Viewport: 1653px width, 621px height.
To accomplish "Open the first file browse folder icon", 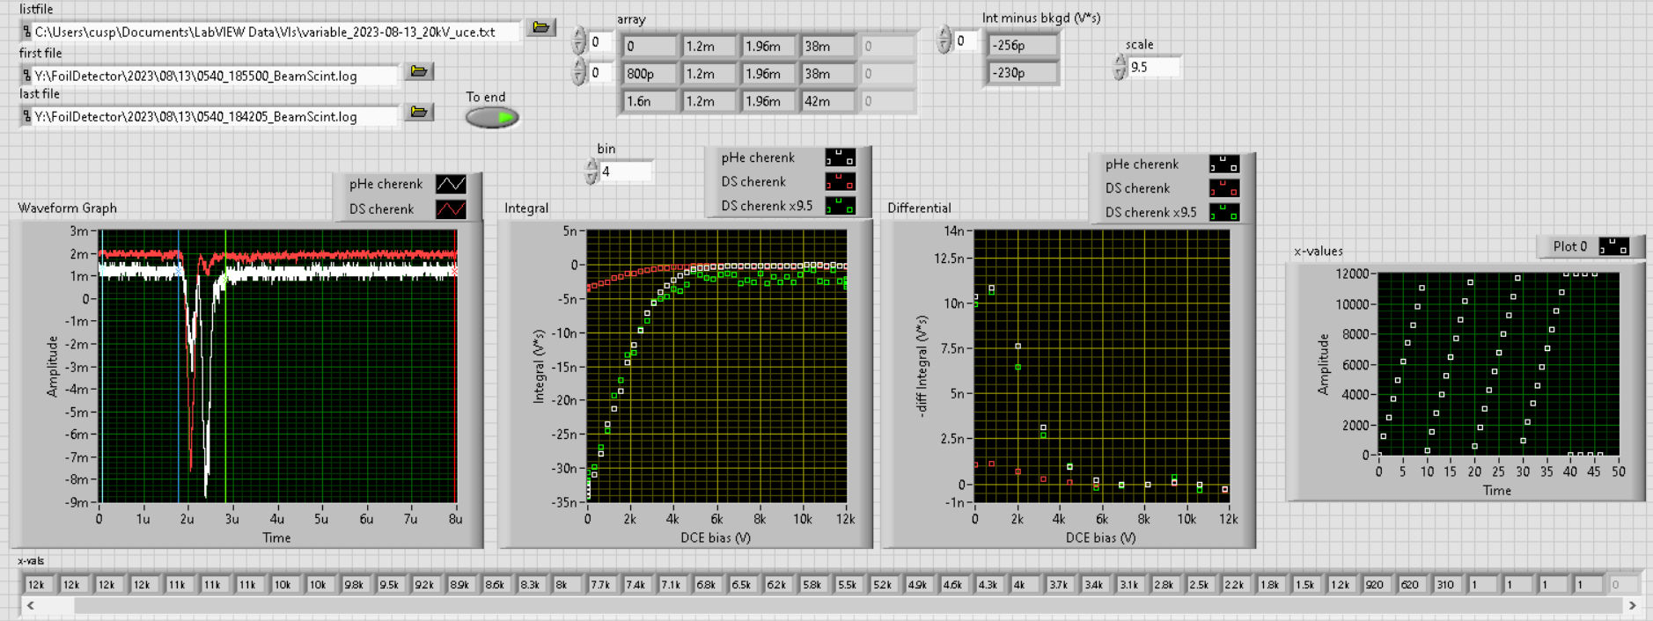I will click(x=419, y=72).
